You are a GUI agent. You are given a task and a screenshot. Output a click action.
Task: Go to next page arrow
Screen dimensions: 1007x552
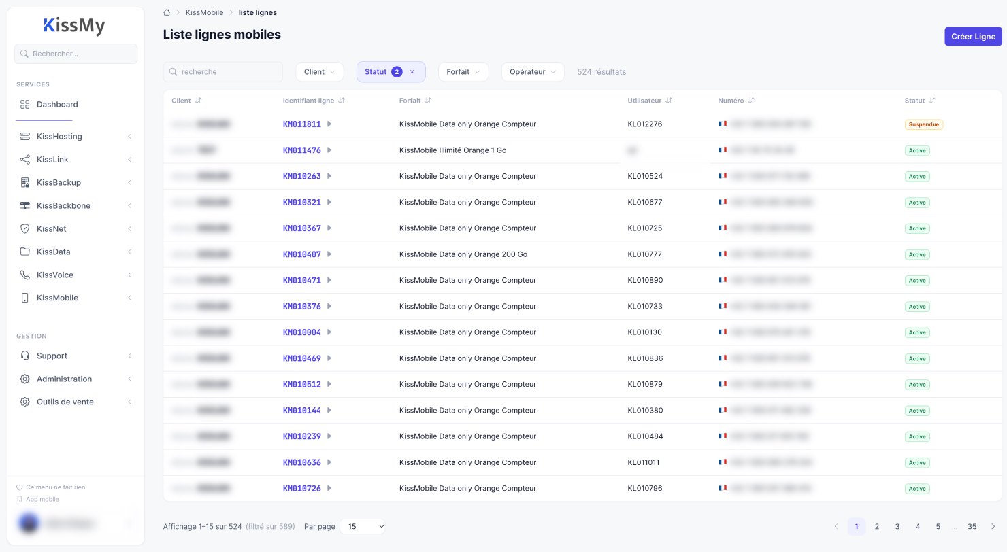pyautogui.click(x=993, y=527)
